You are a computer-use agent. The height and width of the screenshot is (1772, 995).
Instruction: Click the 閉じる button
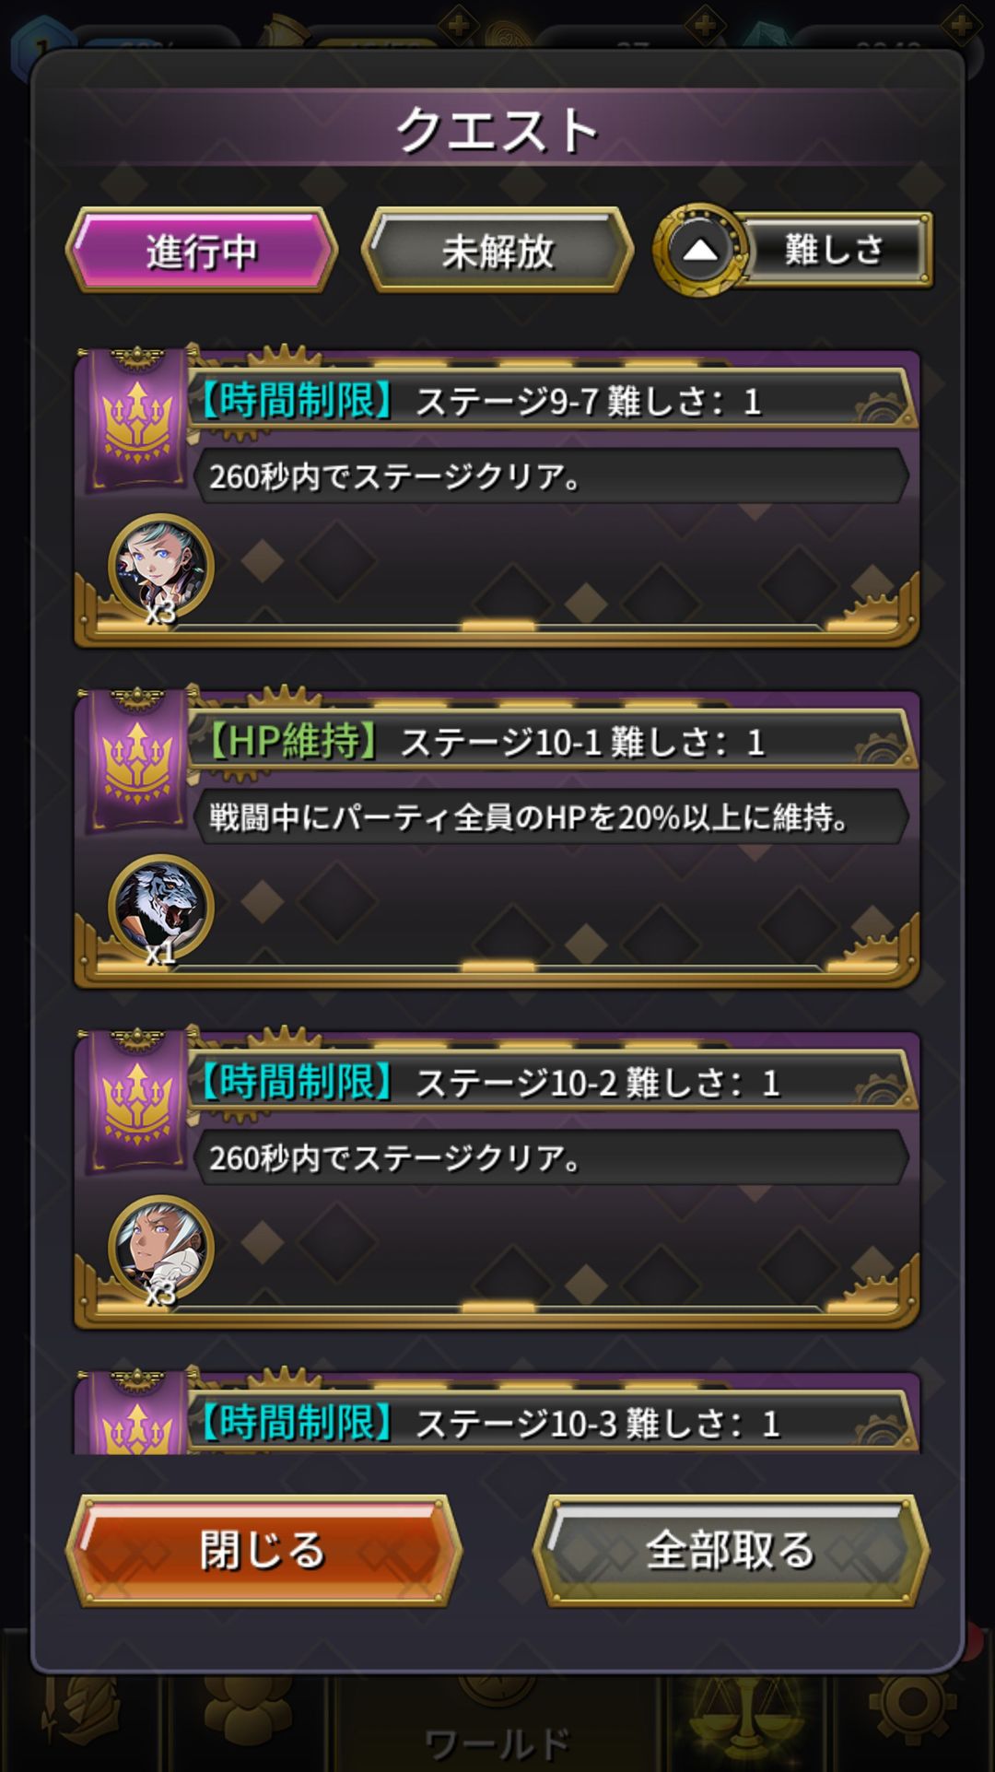[263, 1550]
